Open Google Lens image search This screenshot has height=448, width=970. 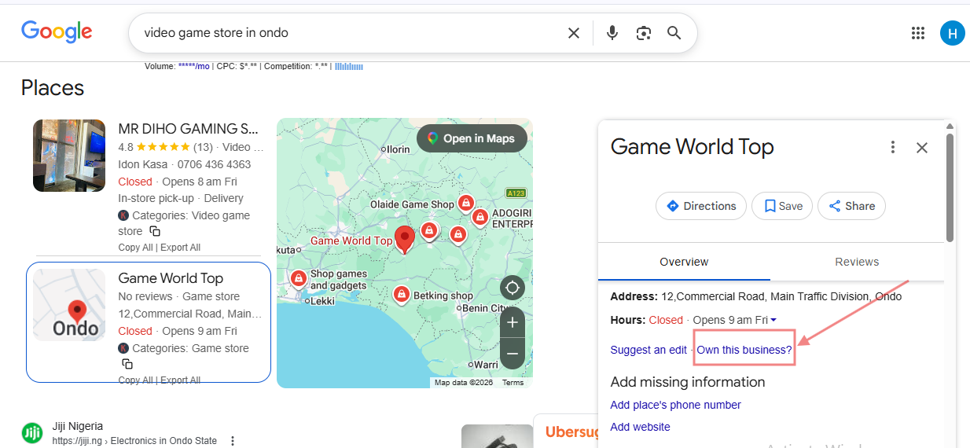point(644,33)
